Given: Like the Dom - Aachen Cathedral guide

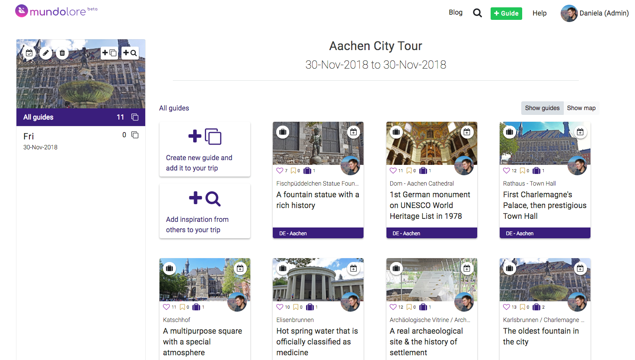Looking at the screenshot, I should point(393,171).
